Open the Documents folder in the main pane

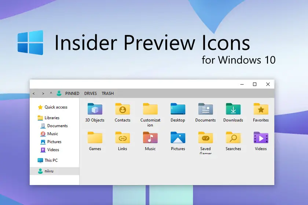[x=205, y=109]
